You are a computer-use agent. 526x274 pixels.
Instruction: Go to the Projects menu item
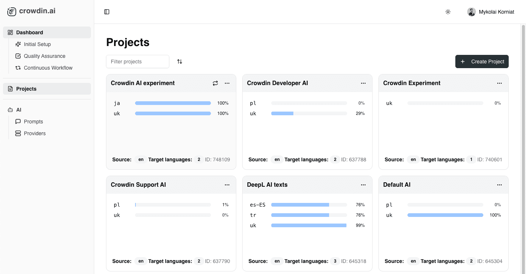26,89
